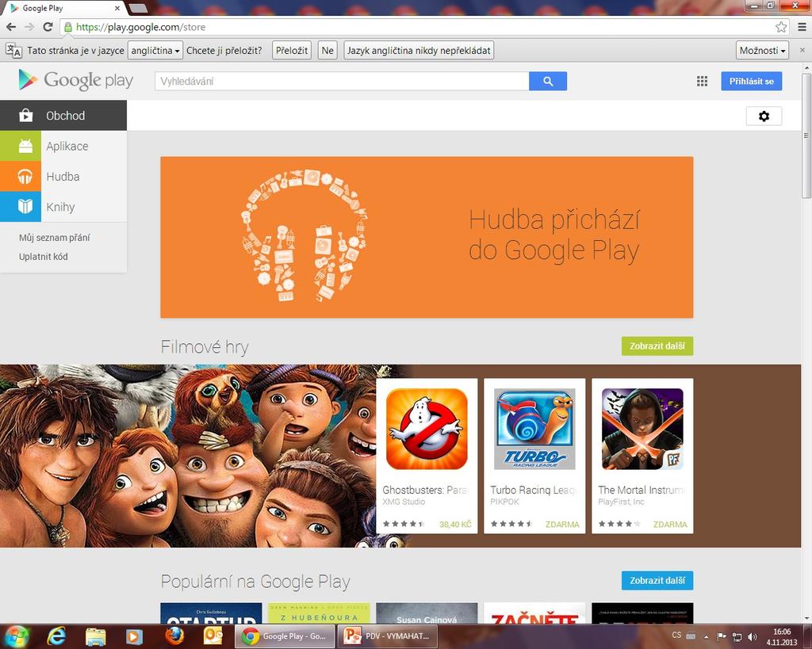Viewport: 812px width, 649px height.
Task: Open a new tab button
Action: [x=138, y=8]
